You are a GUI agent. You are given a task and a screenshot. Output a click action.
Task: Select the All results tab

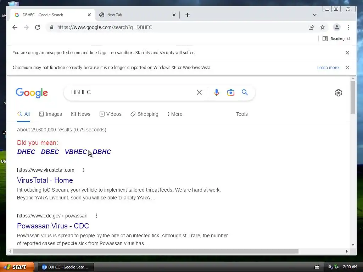click(x=24, y=114)
